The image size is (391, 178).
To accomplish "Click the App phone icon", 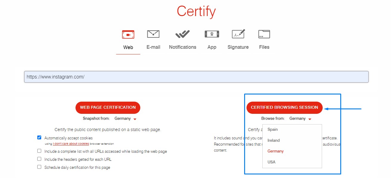I will tap(212, 34).
